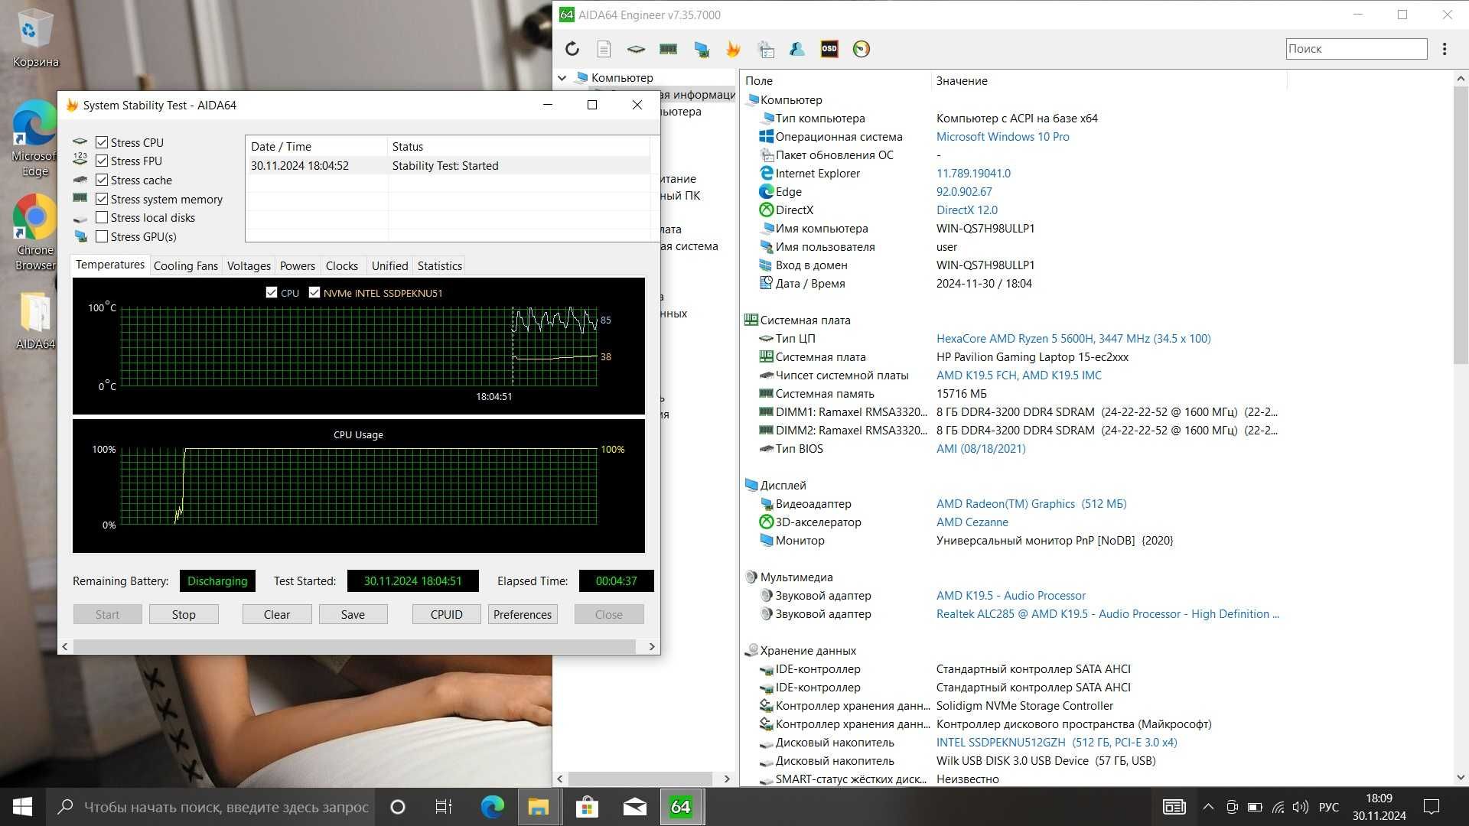Open File Explorer from taskbar
This screenshot has height=826, width=1469.
tap(539, 807)
